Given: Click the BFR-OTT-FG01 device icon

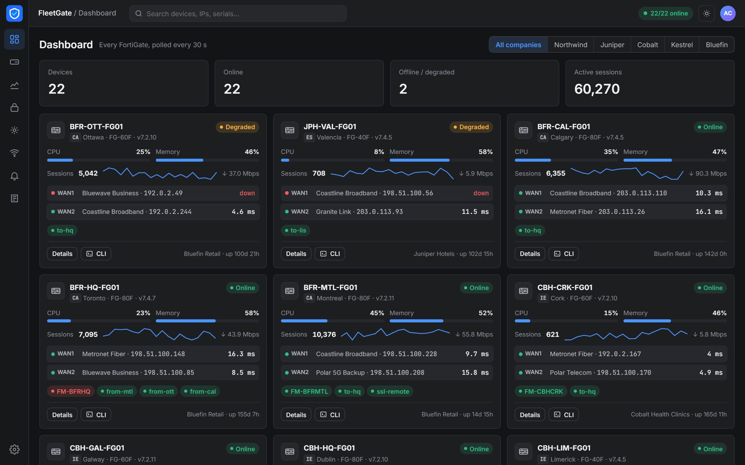Looking at the screenshot, I should pyautogui.click(x=56, y=130).
